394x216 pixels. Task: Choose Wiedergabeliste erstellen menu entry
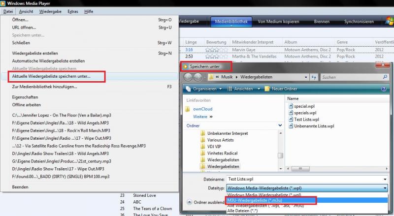click(x=90, y=53)
